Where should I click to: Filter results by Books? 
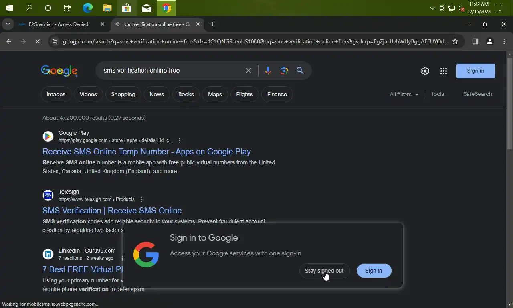[186, 94]
